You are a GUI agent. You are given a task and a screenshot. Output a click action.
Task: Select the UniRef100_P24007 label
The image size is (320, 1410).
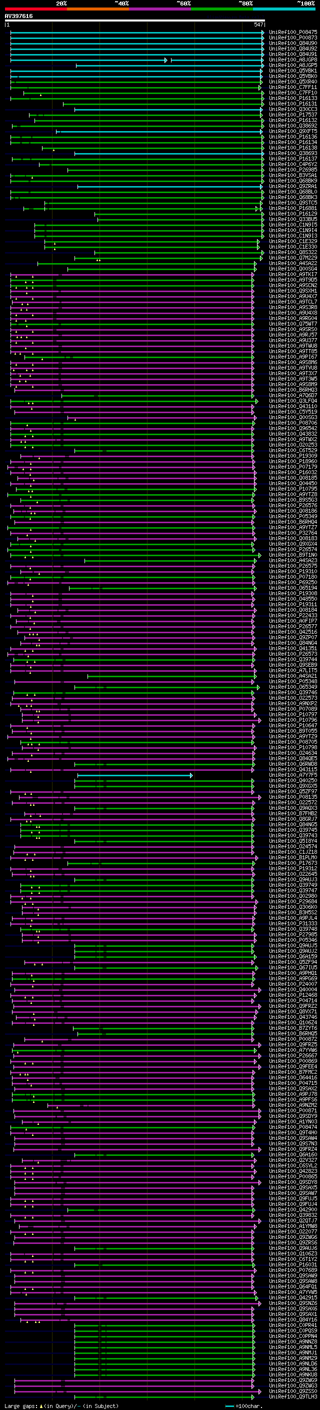pyautogui.click(x=292, y=984)
